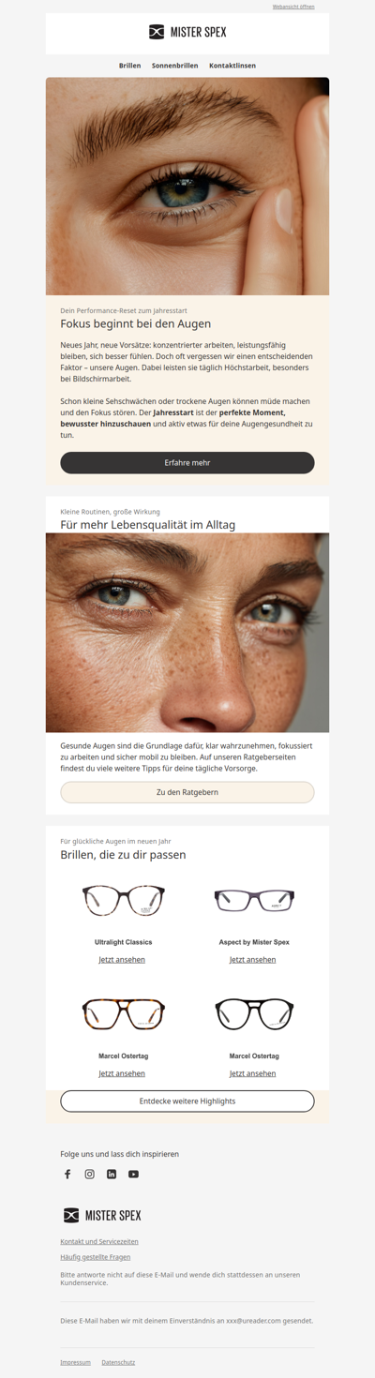Click the Mister Spex footer logo
The image size is (375, 1378).
tap(102, 1215)
